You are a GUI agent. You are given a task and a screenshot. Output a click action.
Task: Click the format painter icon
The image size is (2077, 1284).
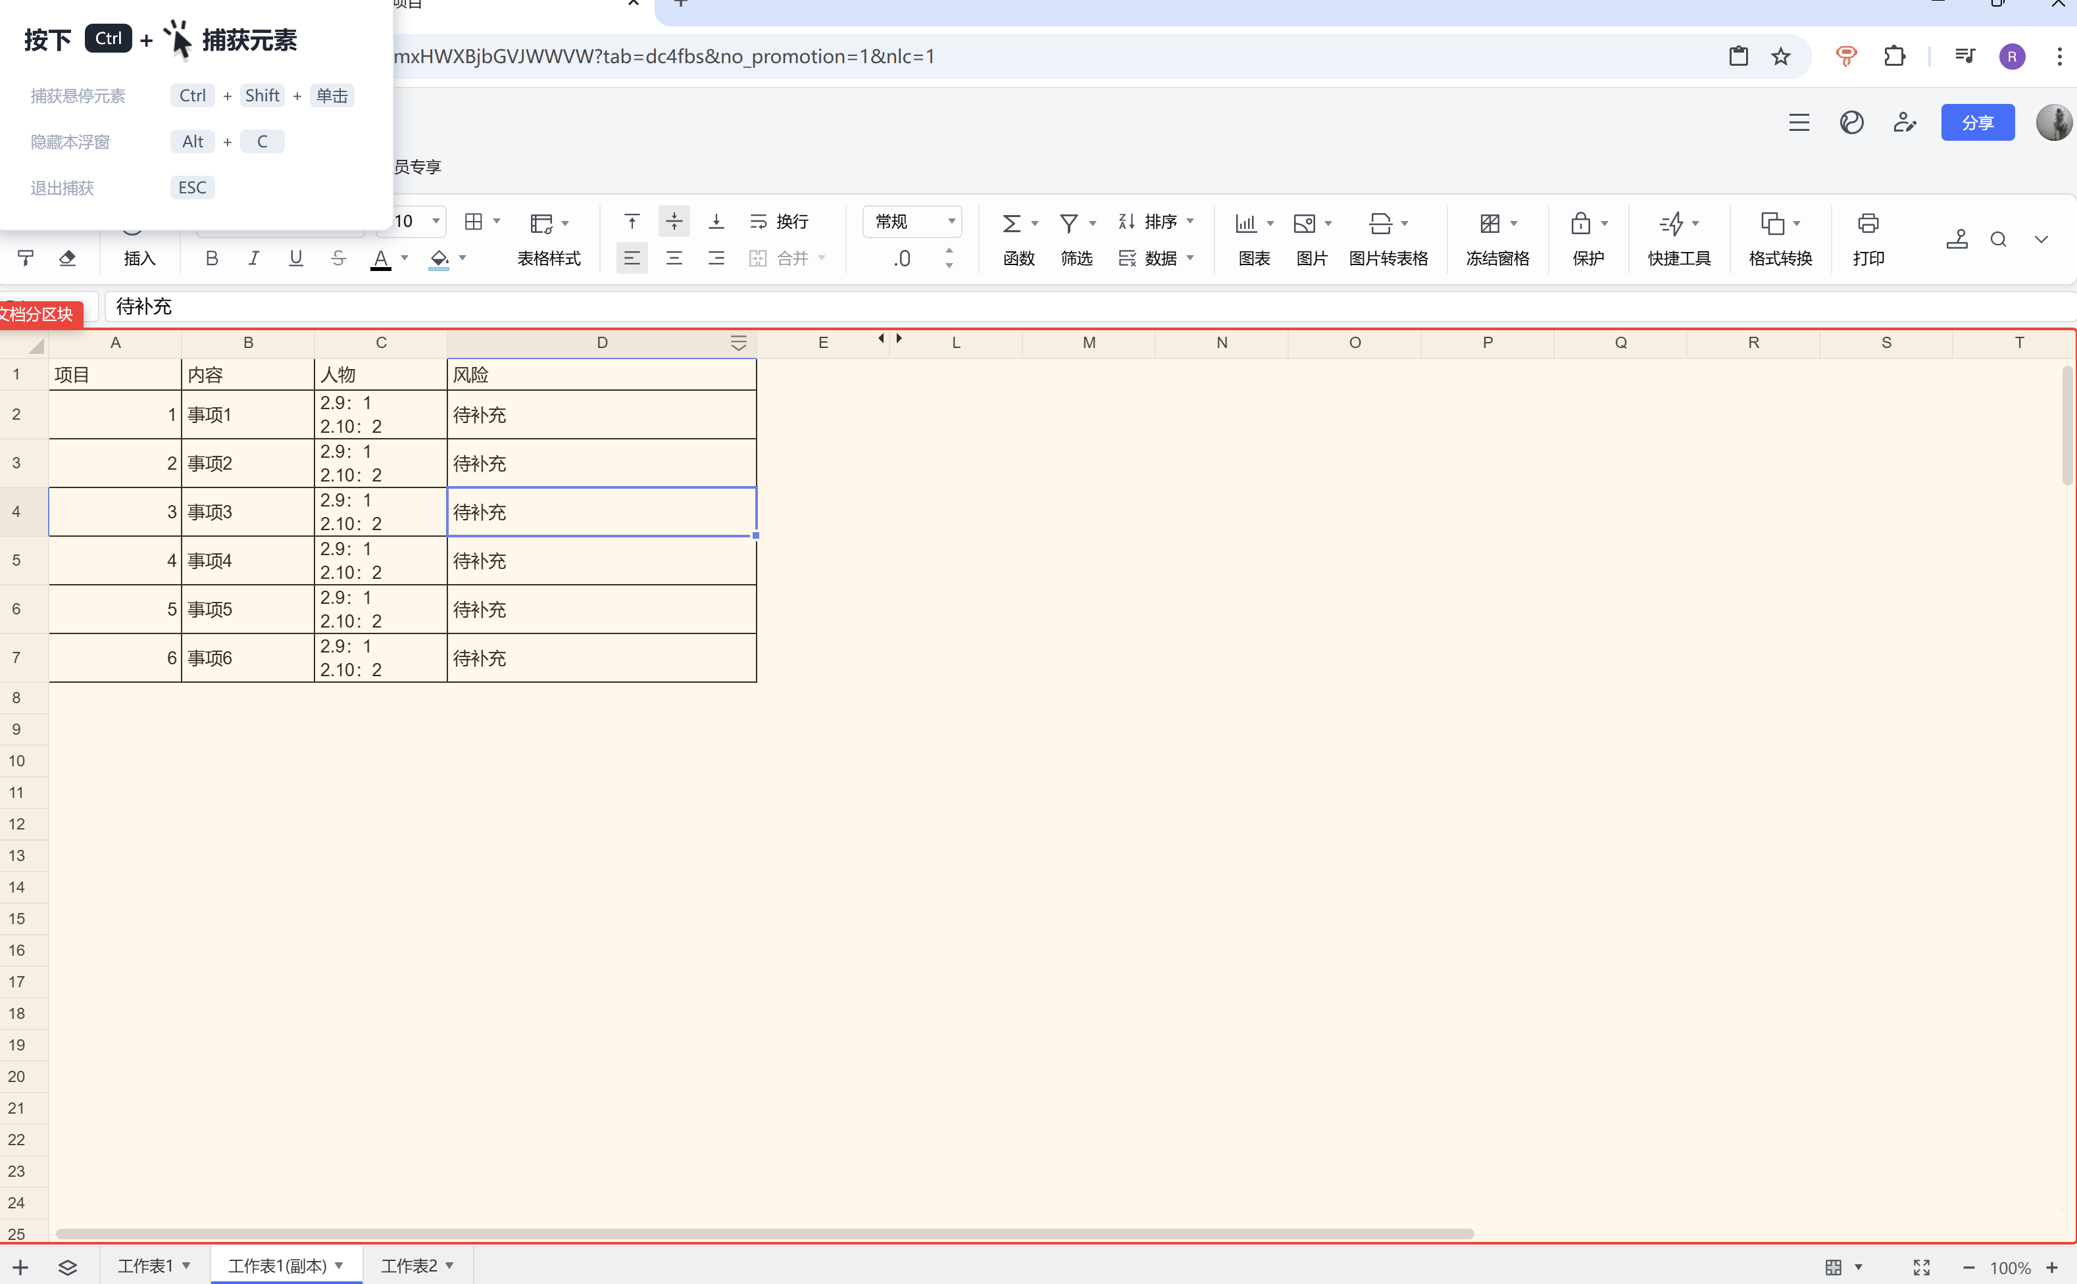coord(26,258)
